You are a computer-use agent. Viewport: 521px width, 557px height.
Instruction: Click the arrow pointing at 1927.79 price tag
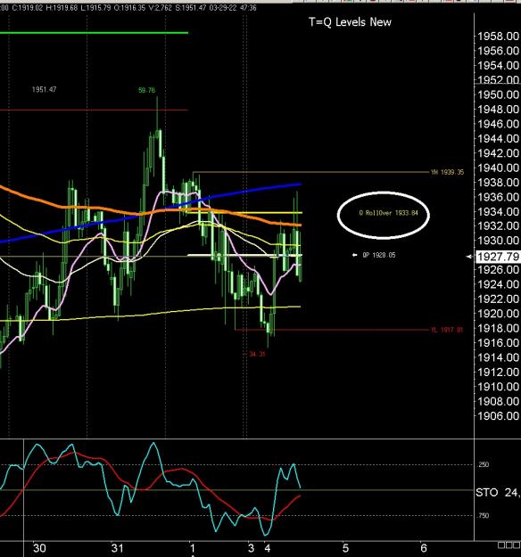(x=469, y=257)
